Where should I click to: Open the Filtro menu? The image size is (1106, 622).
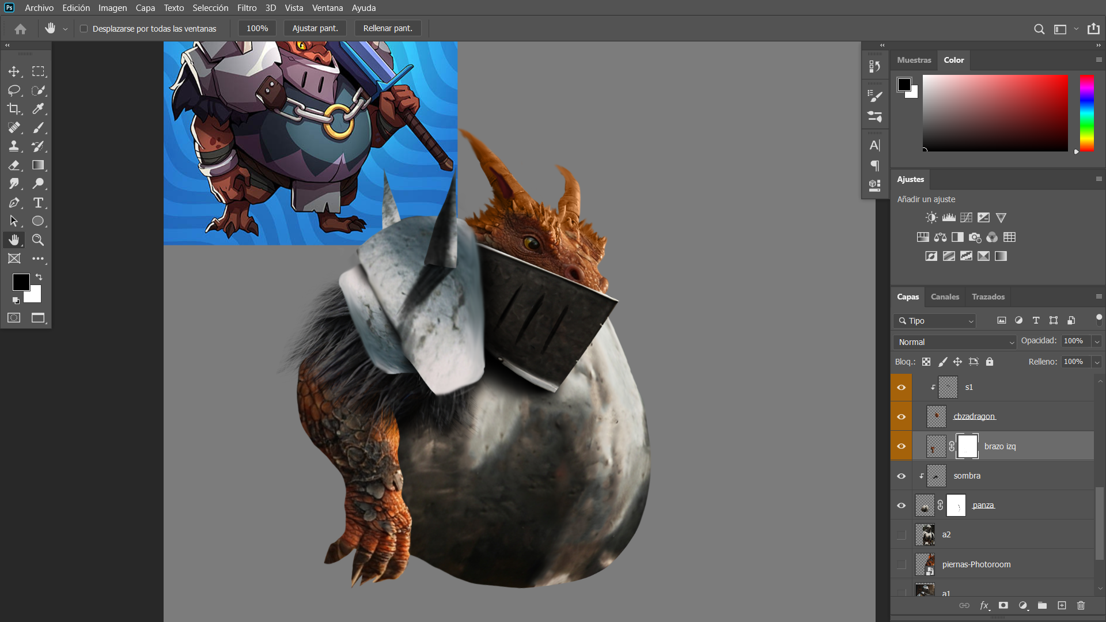click(247, 8)
